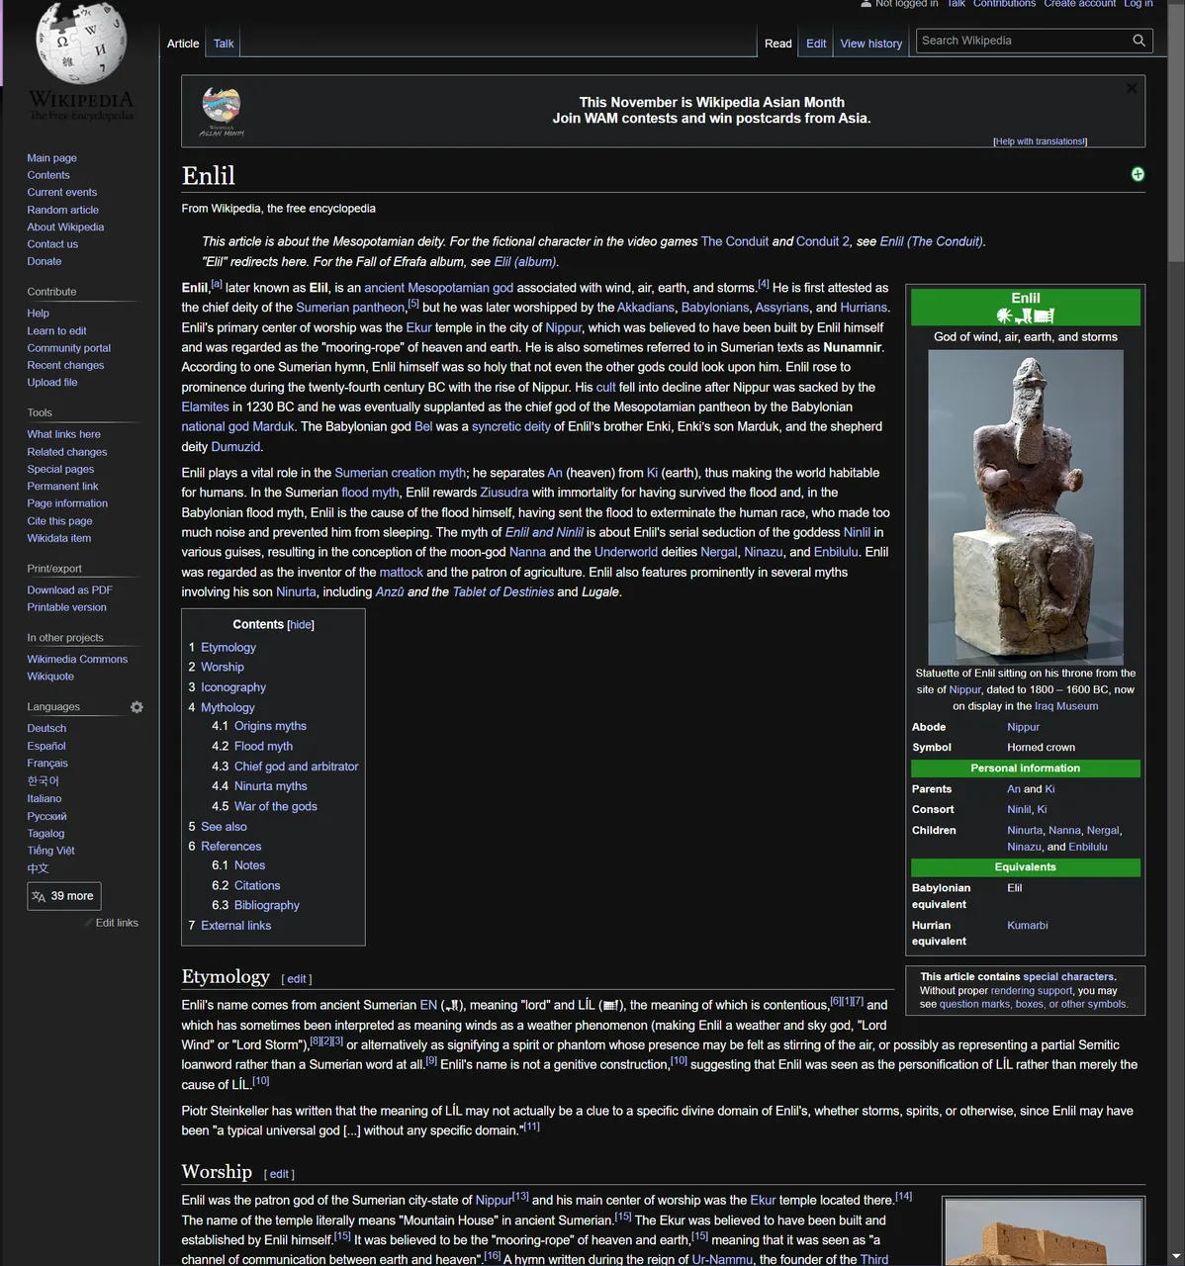Switch to Tiếng Việt language version
The height and width of the screenshot is (1266, 1185).
(50, 851)
